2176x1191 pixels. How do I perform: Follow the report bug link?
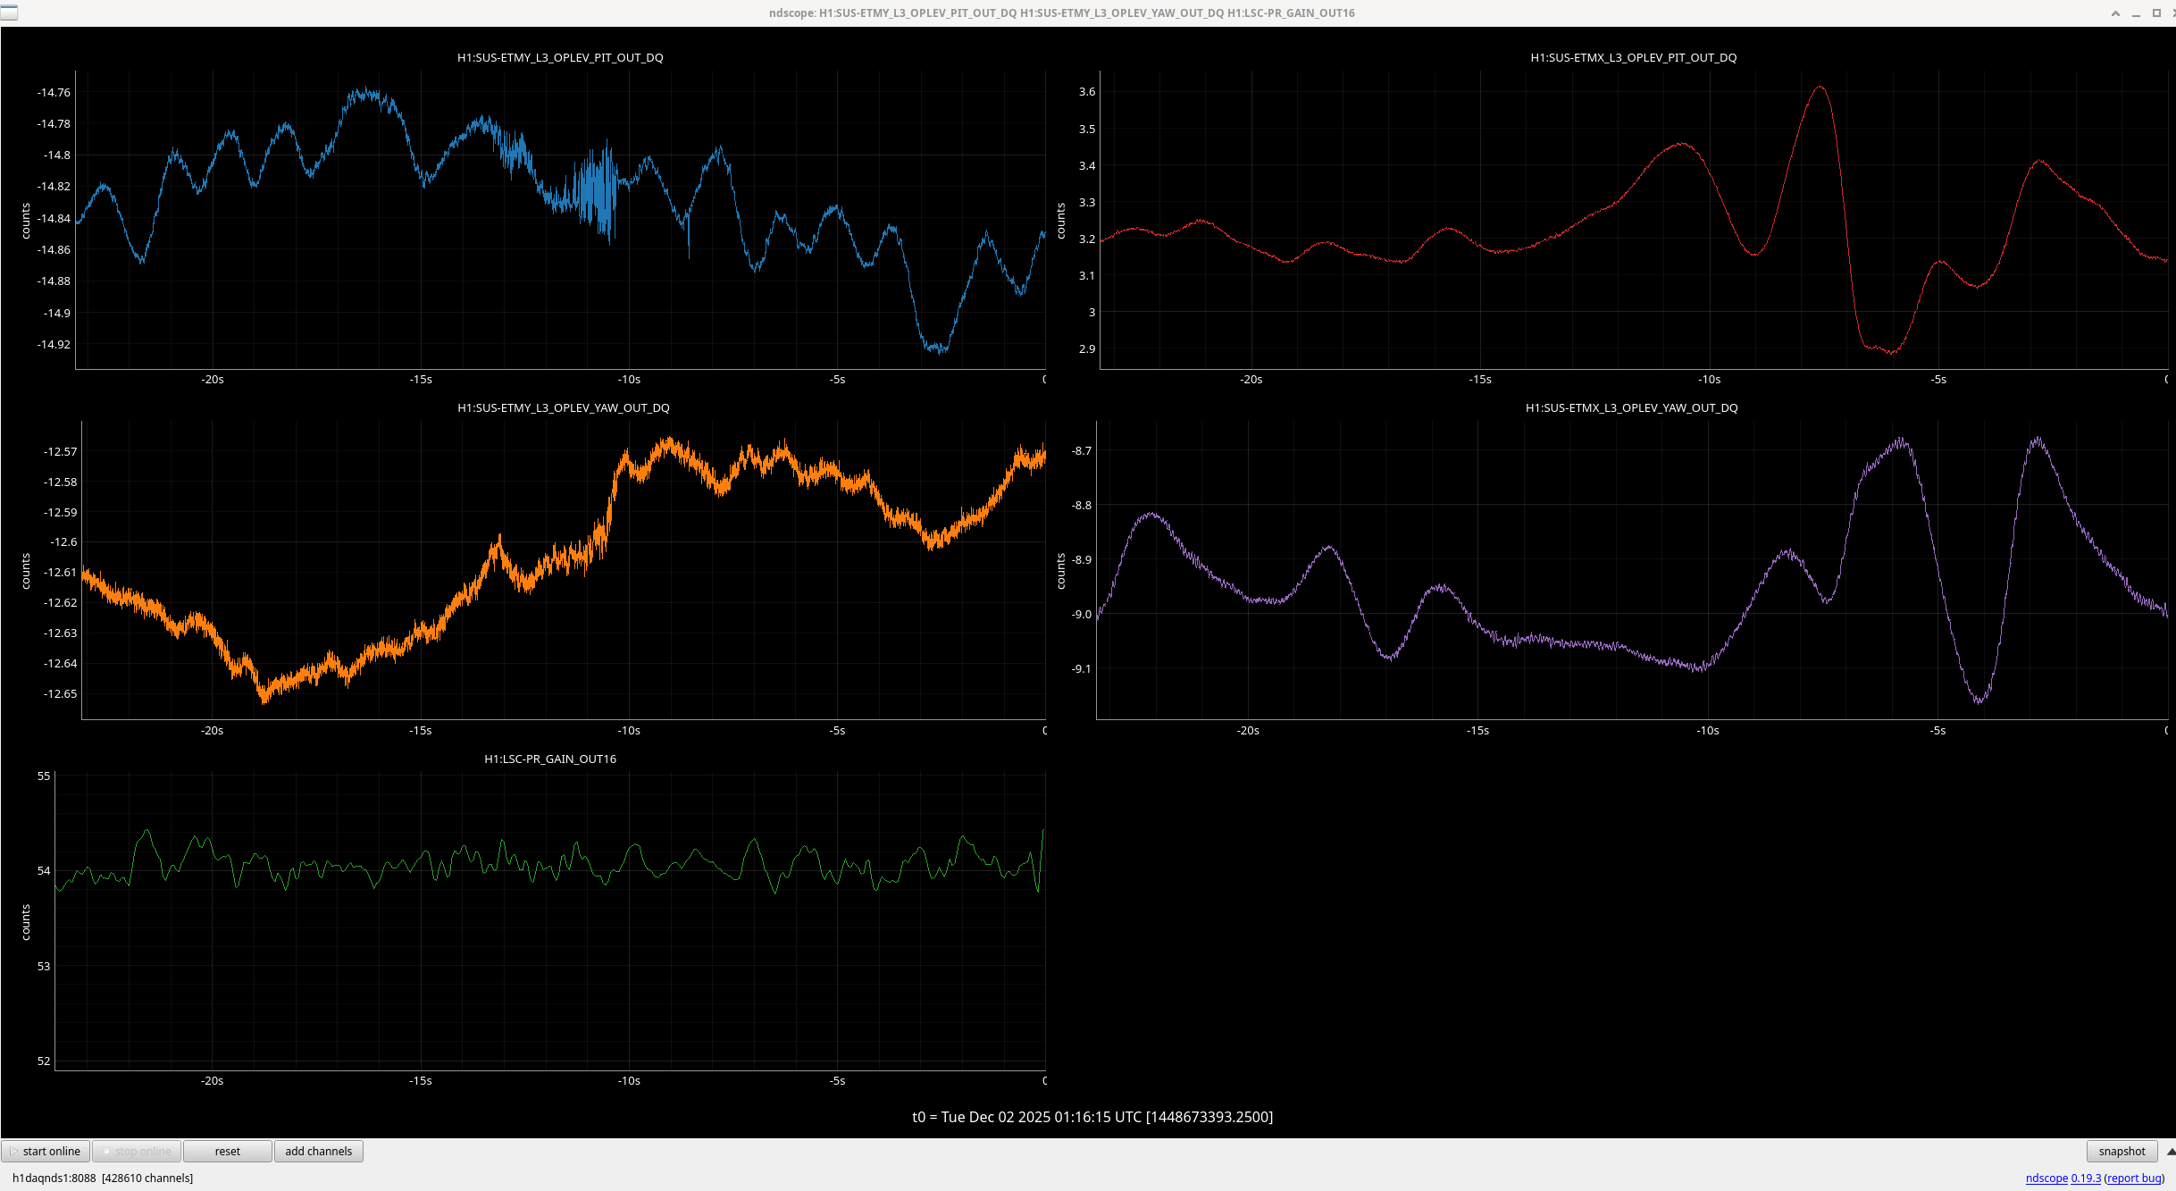2133,1178
